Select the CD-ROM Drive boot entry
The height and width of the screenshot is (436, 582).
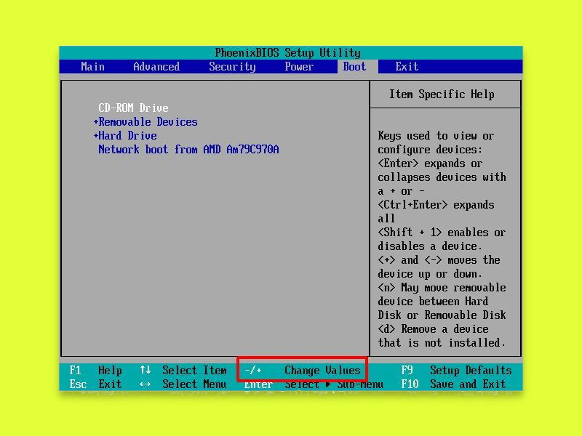coord(133,108)
